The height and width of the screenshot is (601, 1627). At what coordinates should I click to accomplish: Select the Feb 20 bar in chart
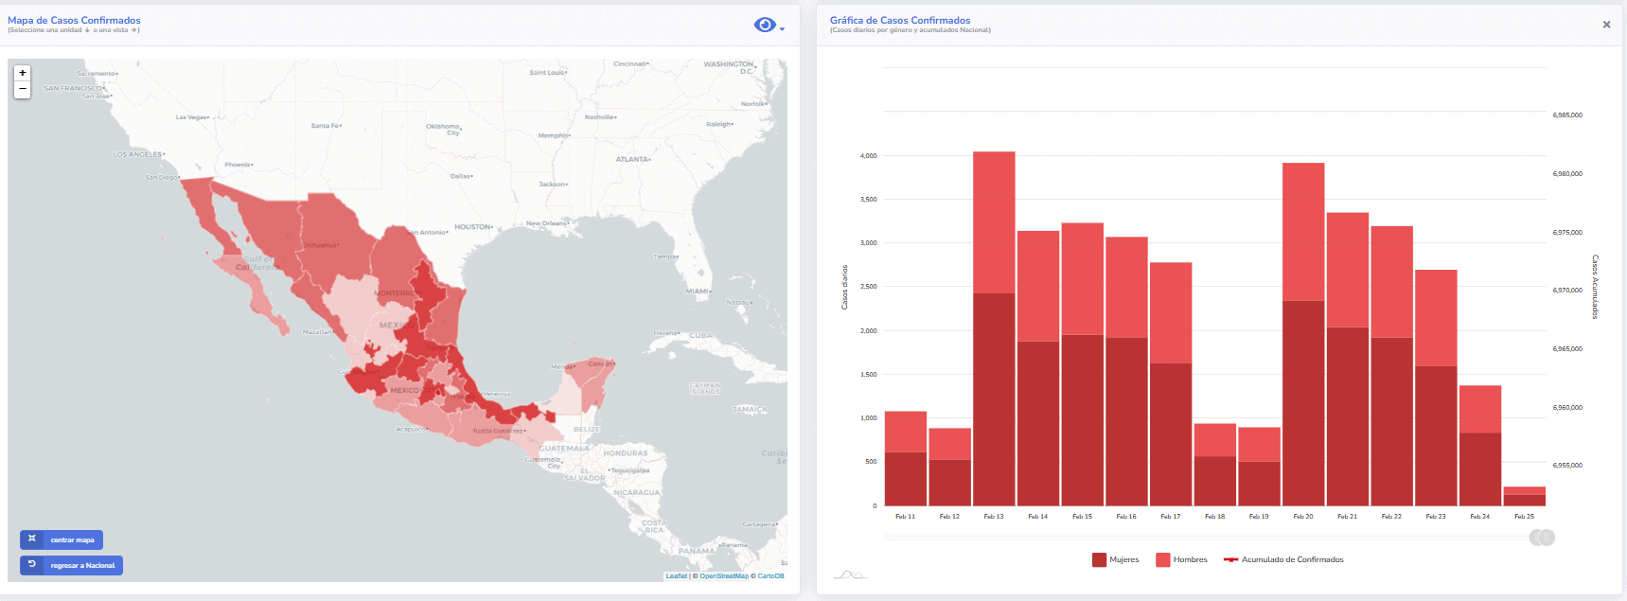coord(1303,334)
